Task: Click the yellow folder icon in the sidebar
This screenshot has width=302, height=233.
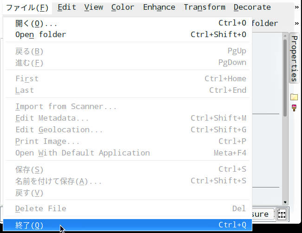Action: pos(294,97)
